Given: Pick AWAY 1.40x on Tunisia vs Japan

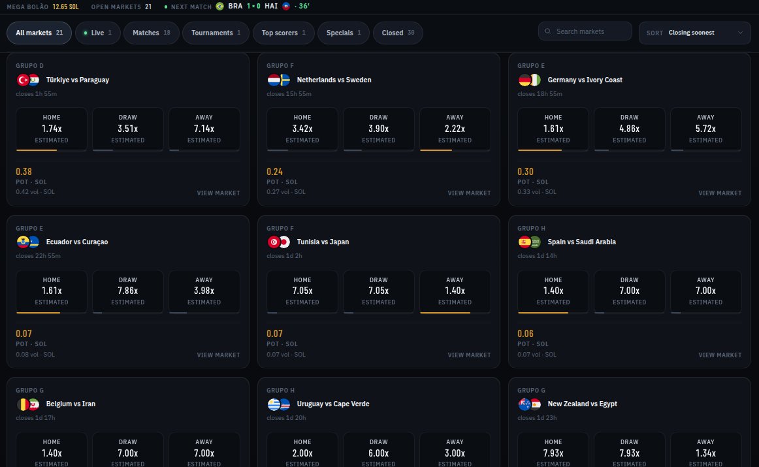Looking at the screenshot, I should [455, 291].
